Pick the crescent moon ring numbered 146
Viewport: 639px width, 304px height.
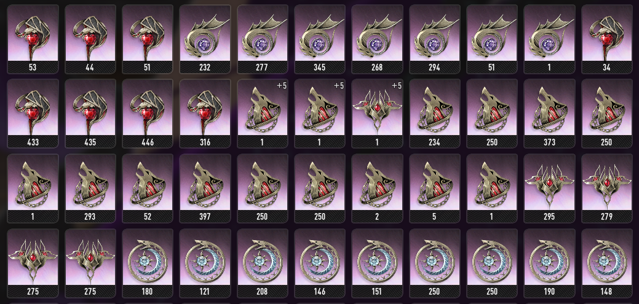pyautogui.click(x=320, y=263)
